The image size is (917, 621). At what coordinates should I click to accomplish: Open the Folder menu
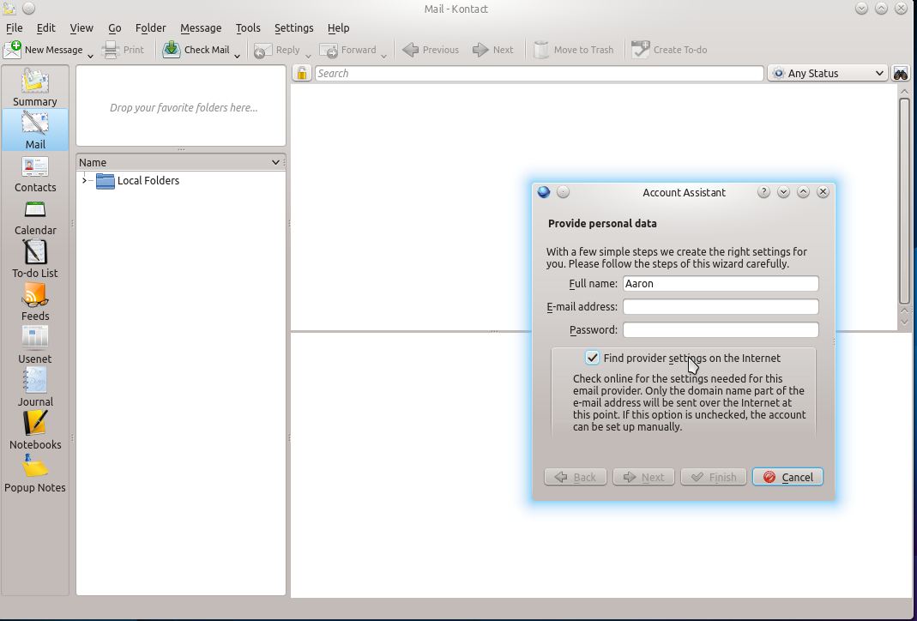[150, 28]
